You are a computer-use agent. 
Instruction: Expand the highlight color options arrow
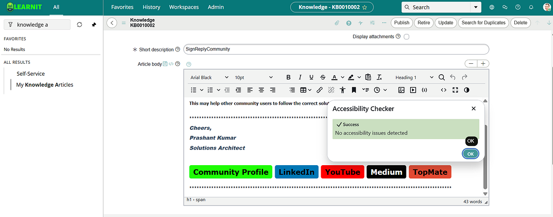(359, 78)
